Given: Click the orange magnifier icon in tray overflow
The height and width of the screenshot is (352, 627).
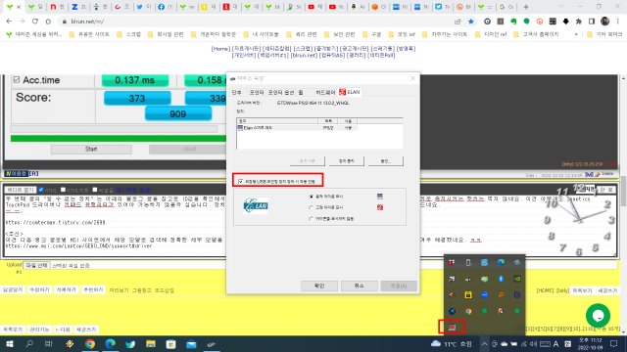Looking at the screenshot, I should 501,295.
